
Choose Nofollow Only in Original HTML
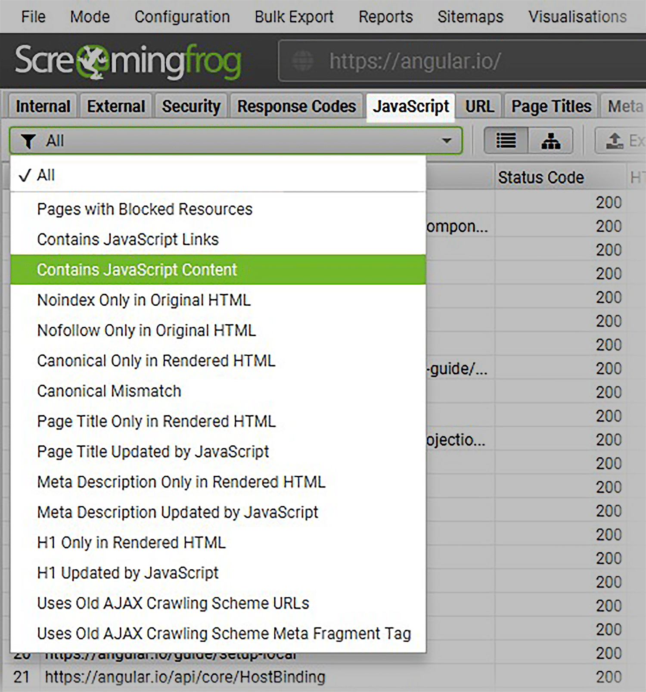tap(218, 330)
